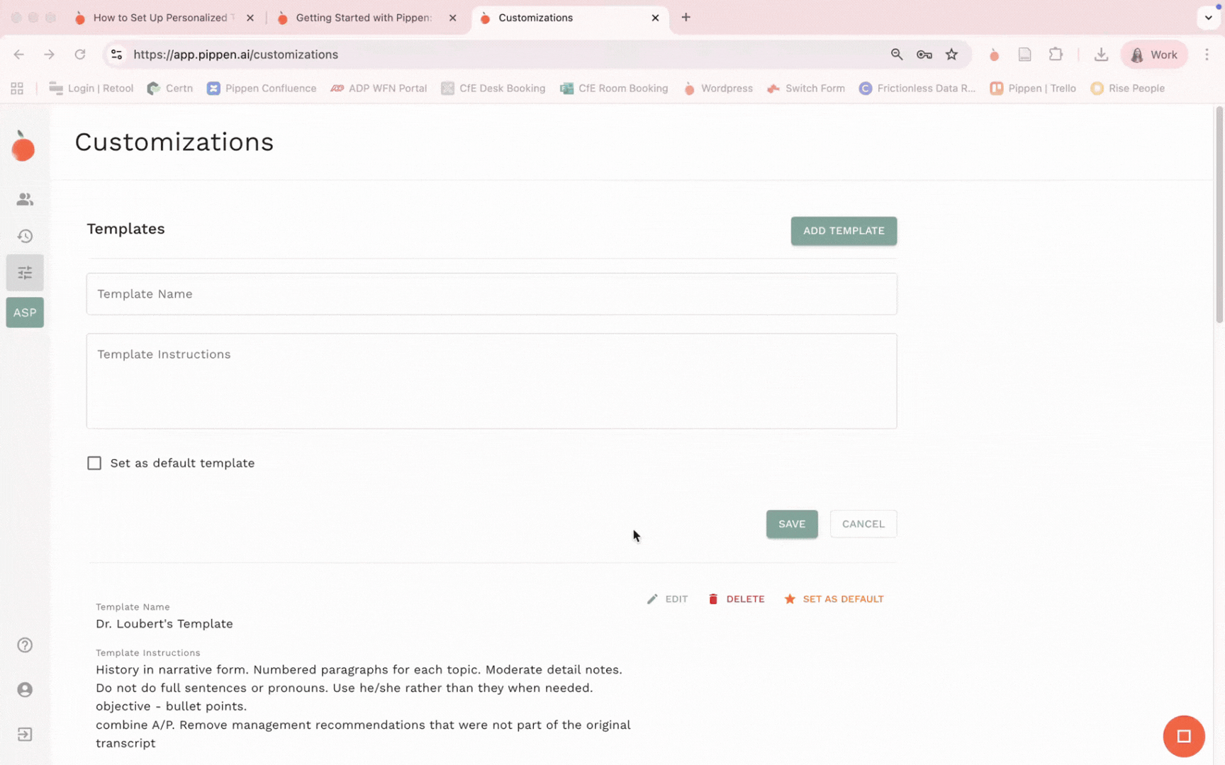Screen dimensions: 1225x765
Task: Switch to How to Set Up Personalized tab
Action: point(160,18)
